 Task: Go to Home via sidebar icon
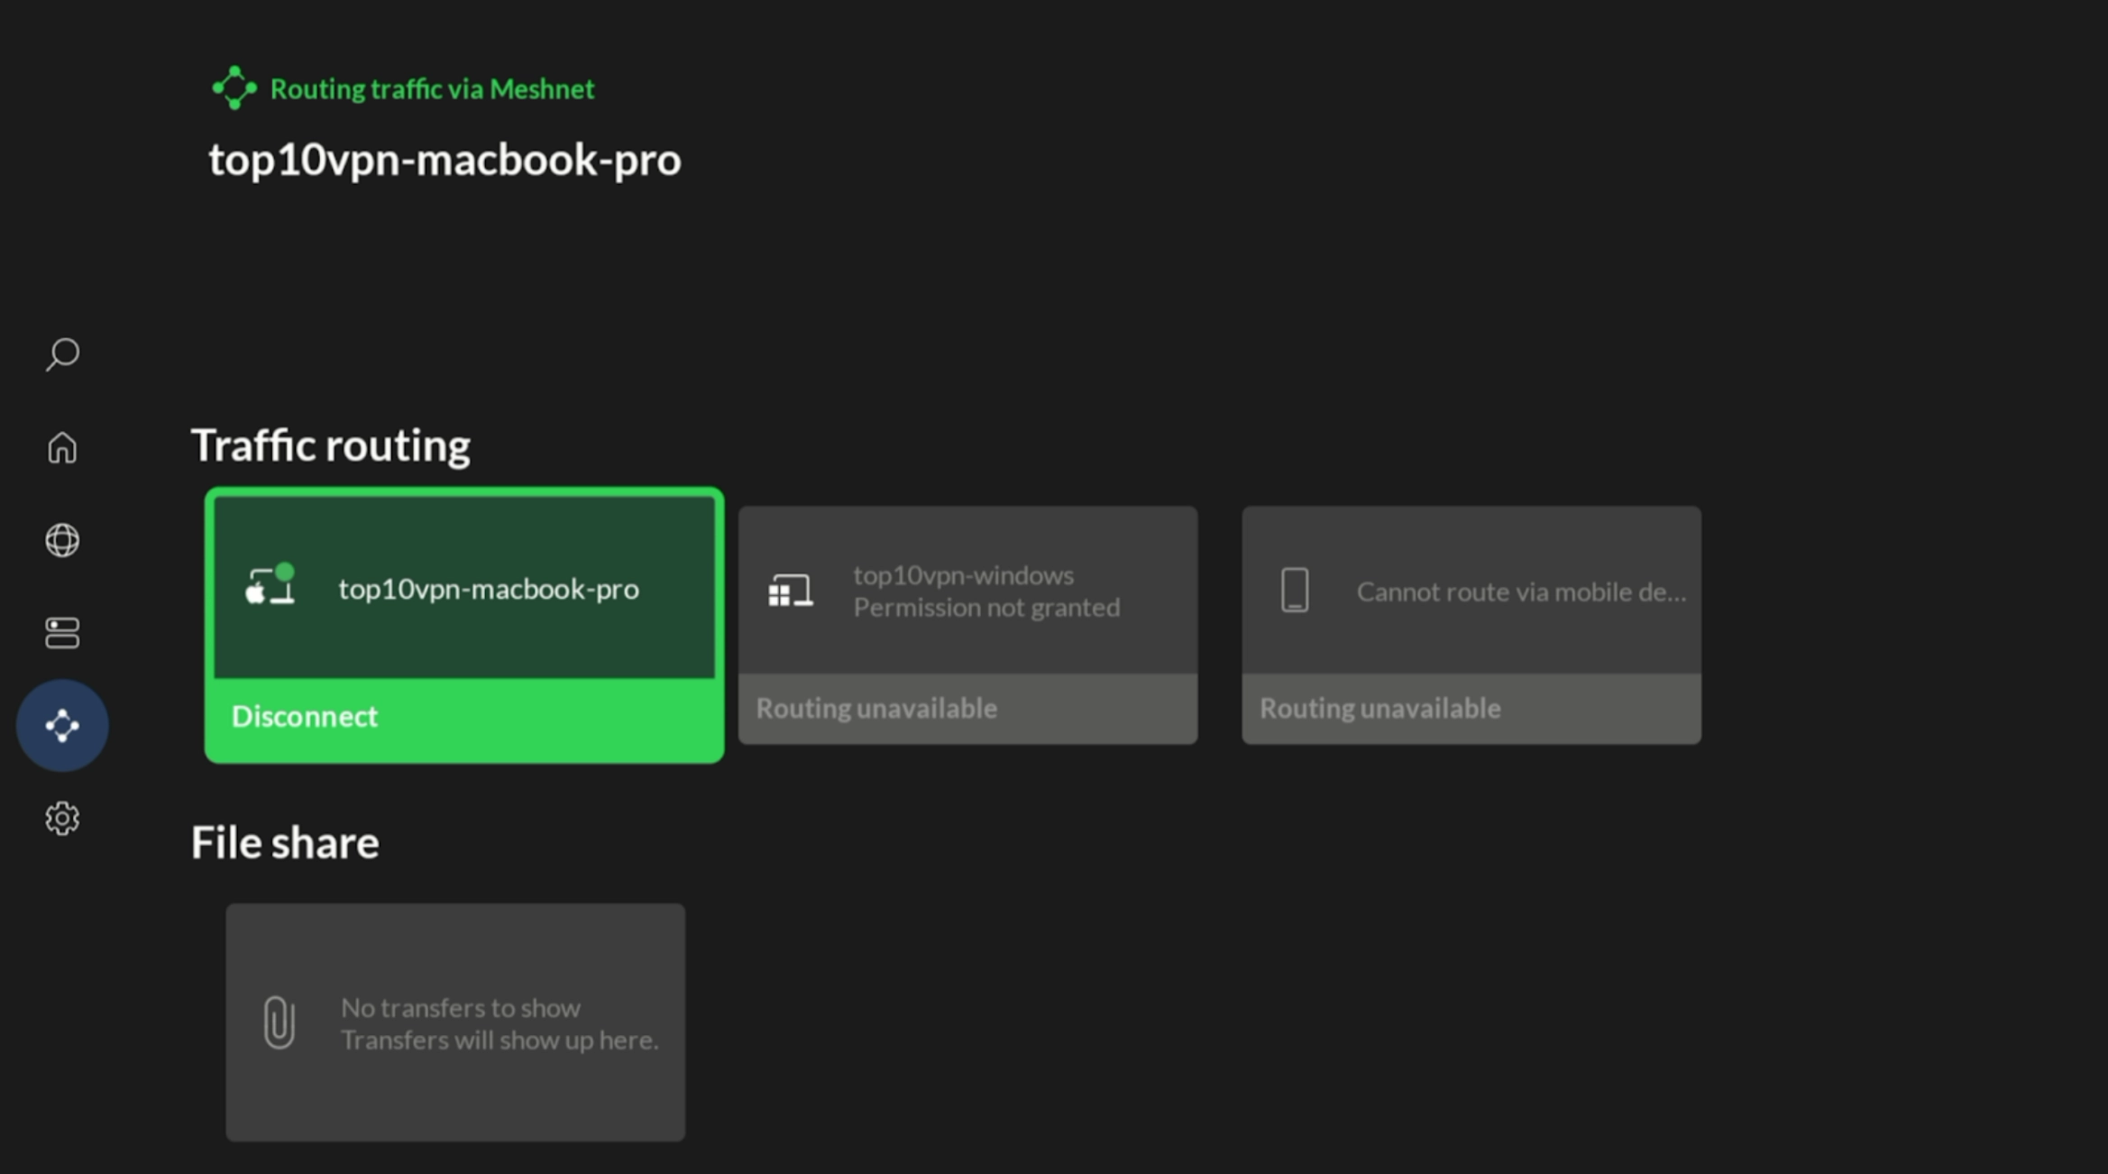click(x=62, y=447)
